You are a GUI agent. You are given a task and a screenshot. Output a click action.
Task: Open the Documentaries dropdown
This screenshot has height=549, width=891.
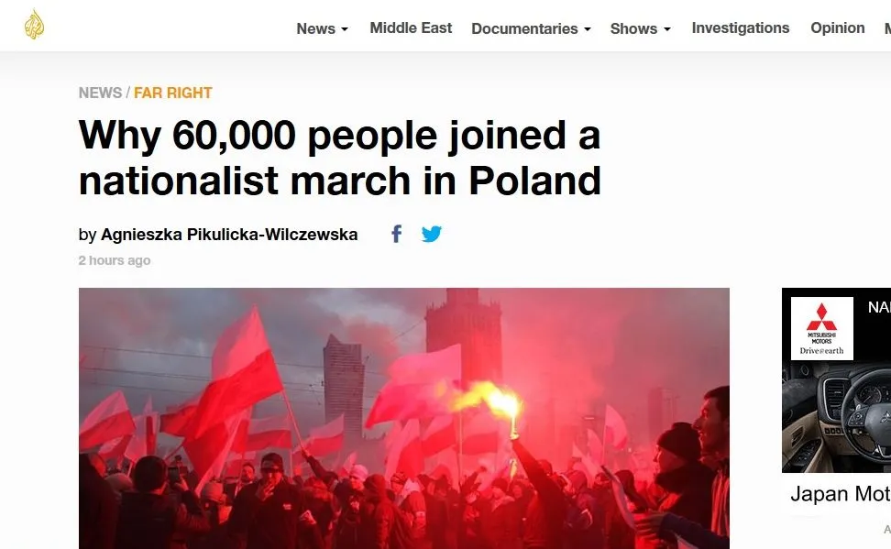click(531, 28)
